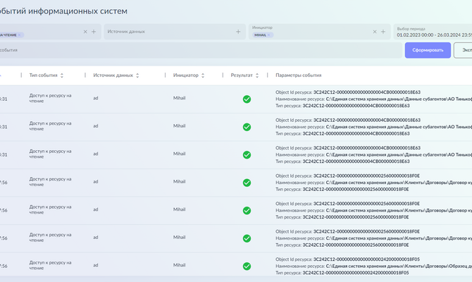The image size is (472, 282).
Task: Click the Экспорт button
Action: pos(464,51)
